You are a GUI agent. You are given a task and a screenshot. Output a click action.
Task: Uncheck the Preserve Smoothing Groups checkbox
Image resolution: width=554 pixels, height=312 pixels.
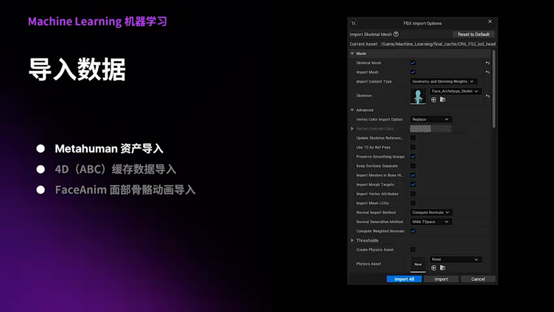[413, 156]
